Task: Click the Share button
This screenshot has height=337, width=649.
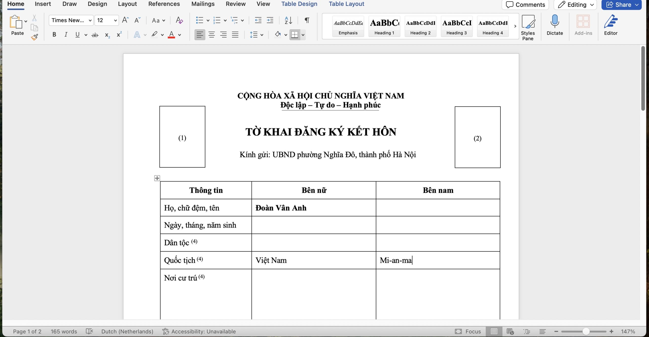Action: [x=621, y=5]
